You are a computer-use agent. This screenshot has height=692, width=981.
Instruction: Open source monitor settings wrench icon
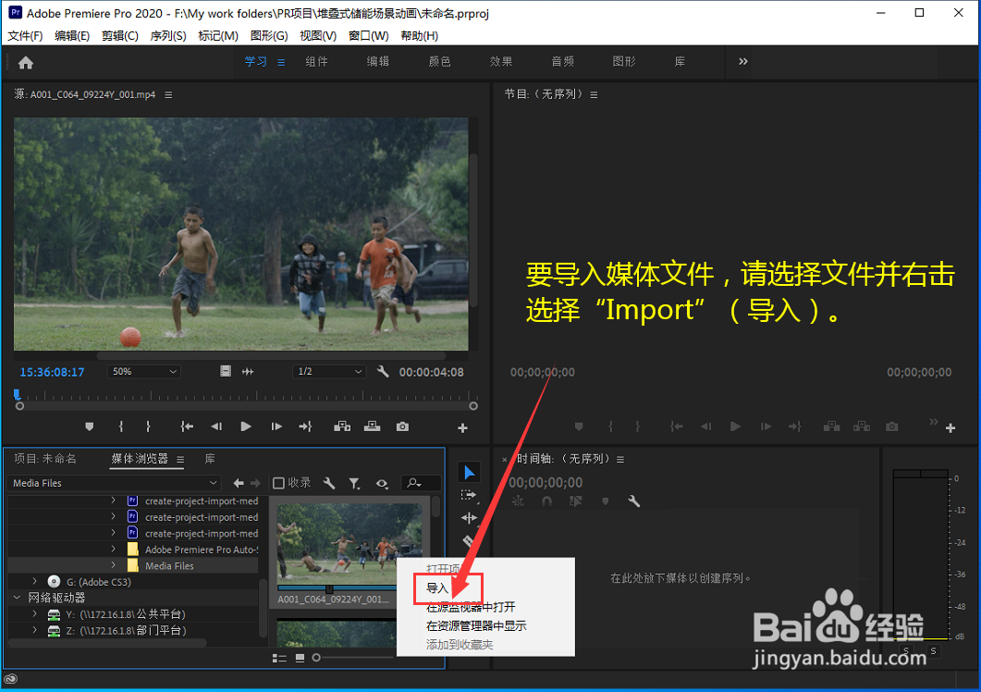[384, 371]
